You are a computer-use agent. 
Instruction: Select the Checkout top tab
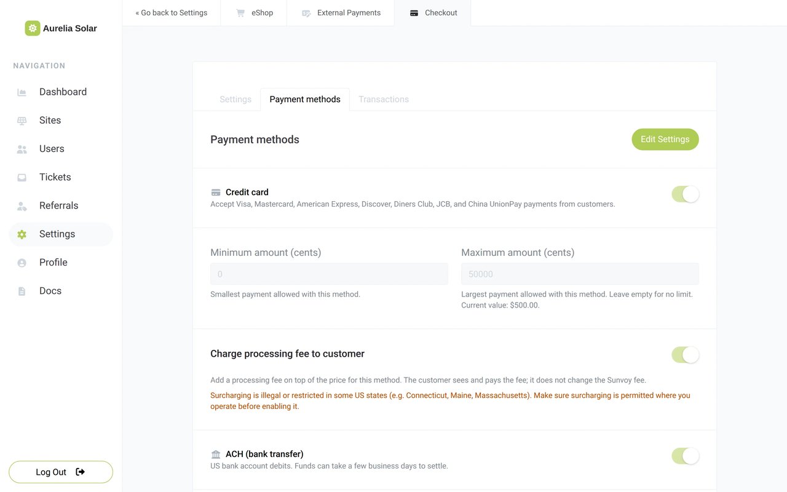tap(433, 13)
